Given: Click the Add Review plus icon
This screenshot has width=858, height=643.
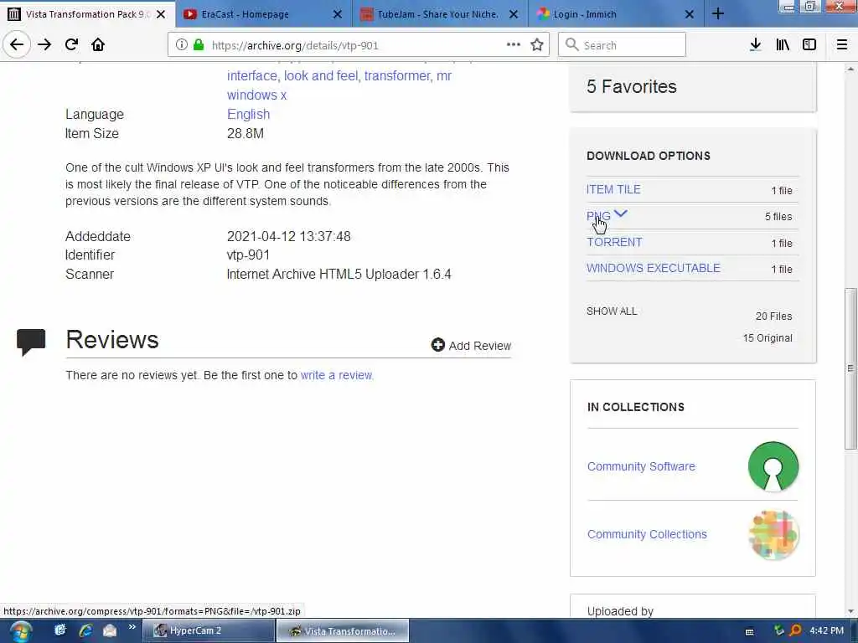Looking at the screenshot, I should click(437, 345).
